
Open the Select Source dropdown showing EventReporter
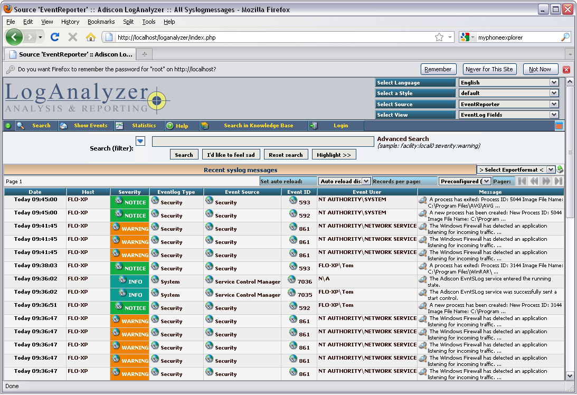coord(508,104)
